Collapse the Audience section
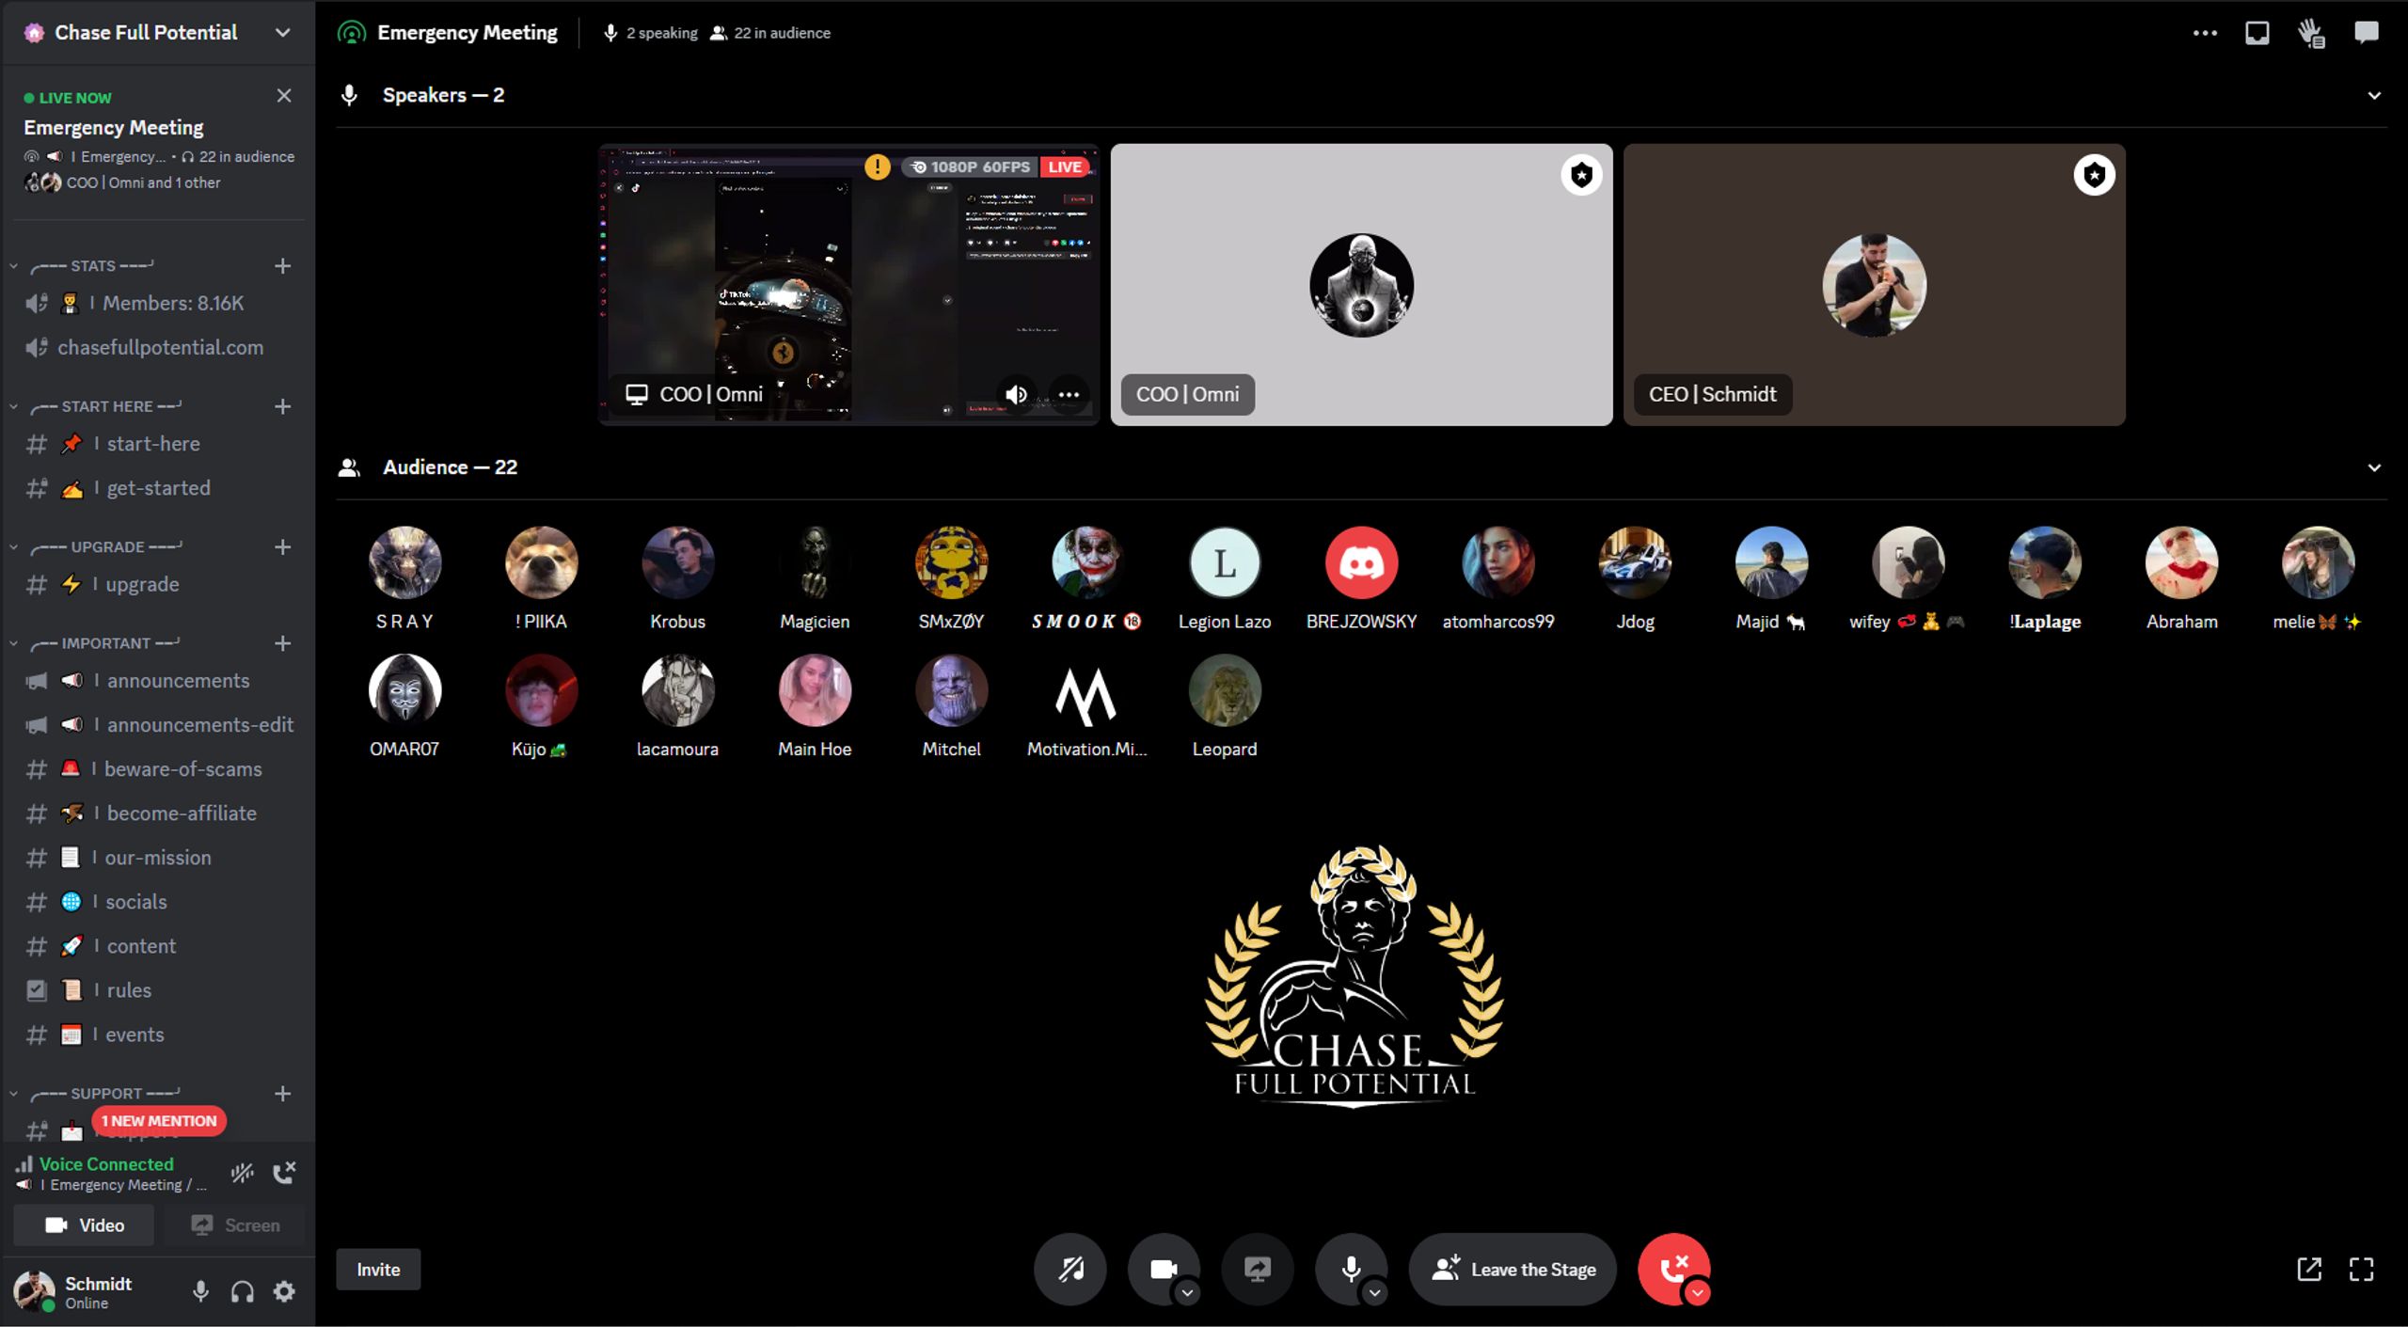This screenshot has height=1327, width=2408. tap(2374, 467)
